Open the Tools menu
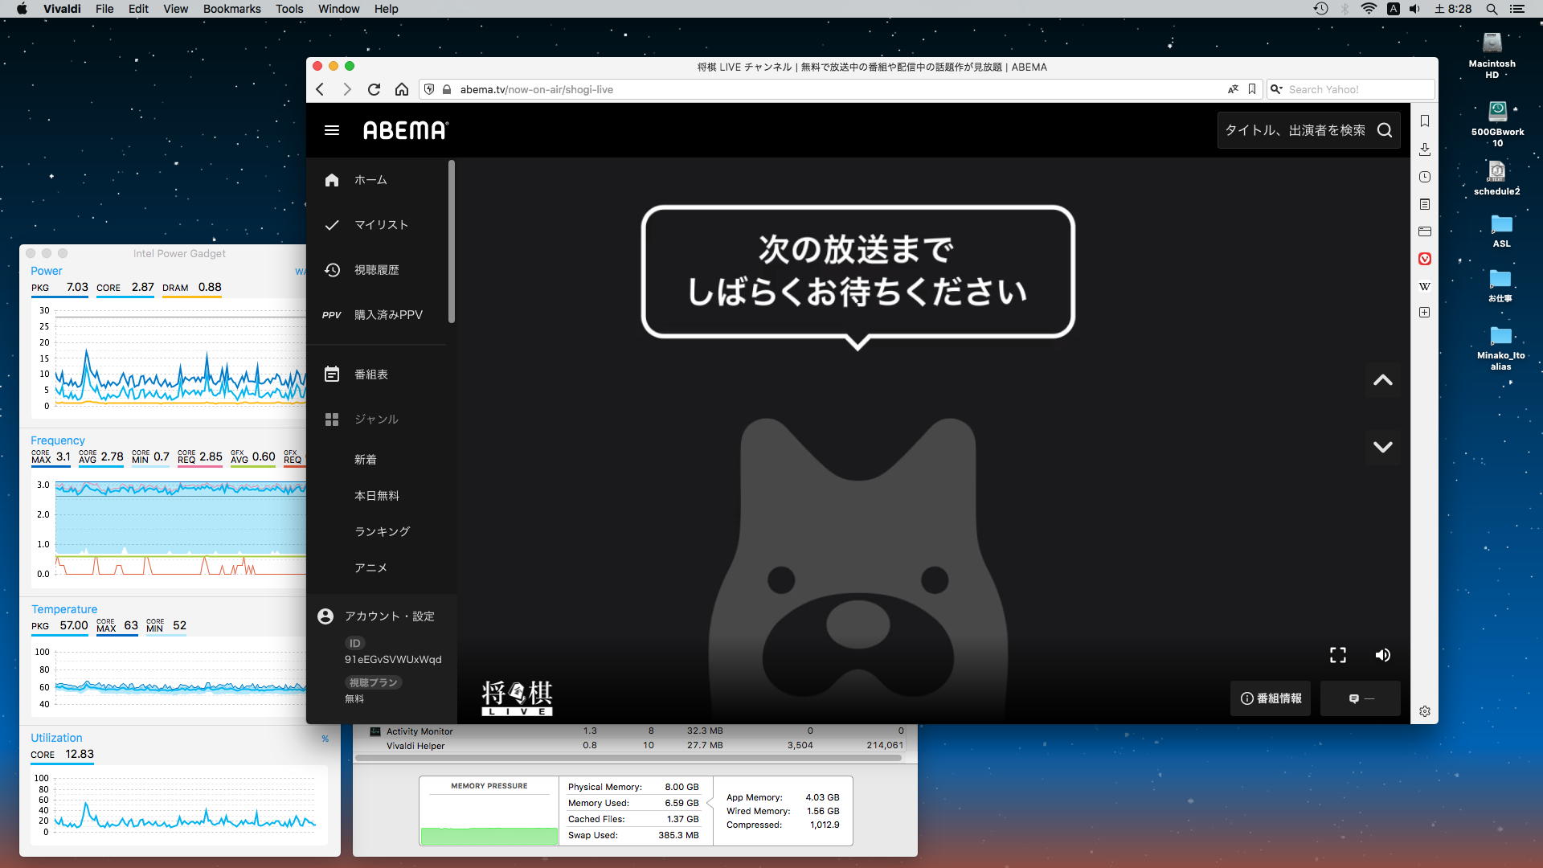 [x=289, y=9]
